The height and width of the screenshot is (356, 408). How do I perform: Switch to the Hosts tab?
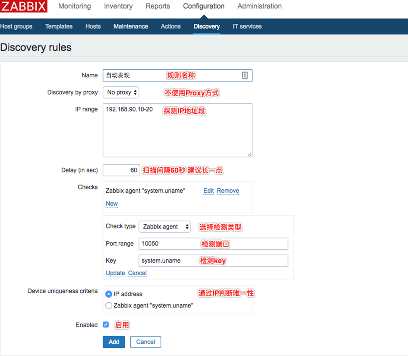pyautogui.click(x=93, y=26)
